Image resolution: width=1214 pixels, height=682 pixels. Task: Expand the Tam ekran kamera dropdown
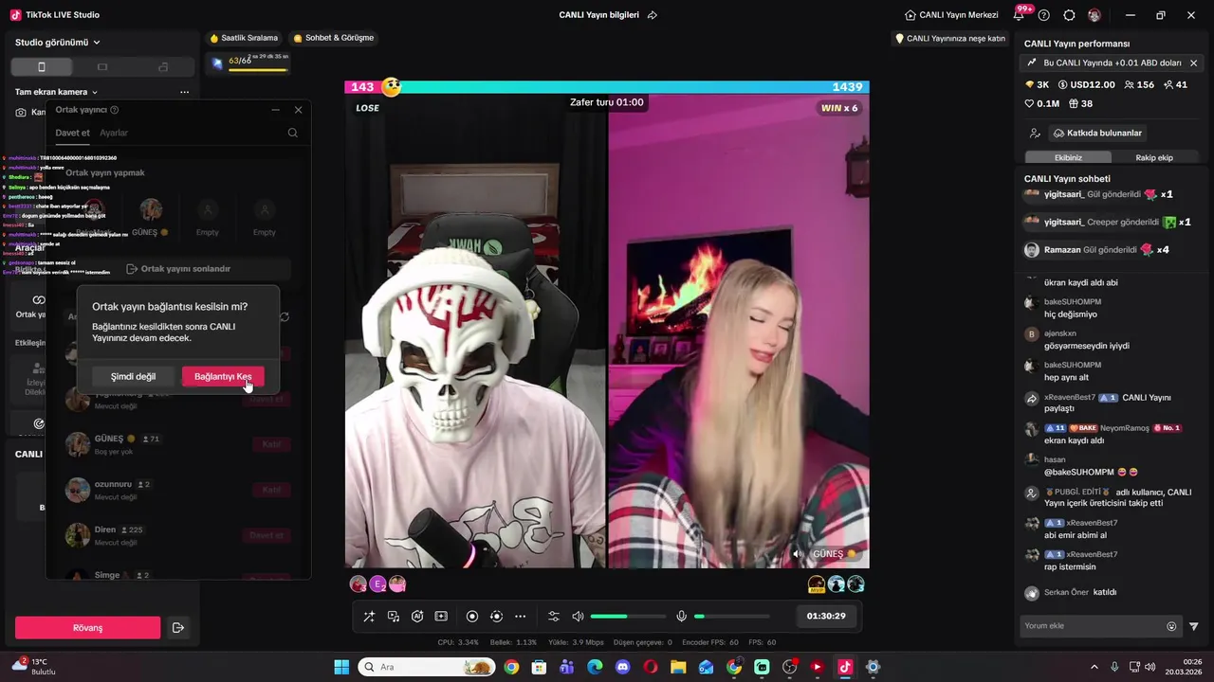click(x=57, y=92)
